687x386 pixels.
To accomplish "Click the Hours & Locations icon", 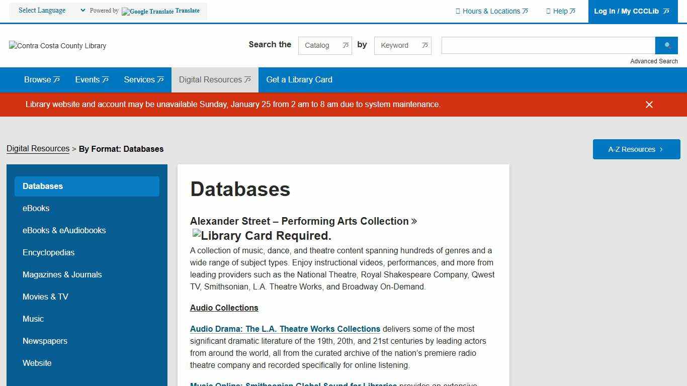I will click(458, 11).
